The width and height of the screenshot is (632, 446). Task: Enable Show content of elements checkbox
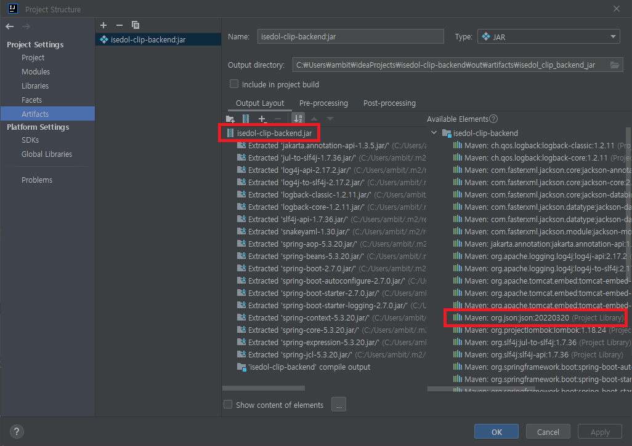(228, 404)
